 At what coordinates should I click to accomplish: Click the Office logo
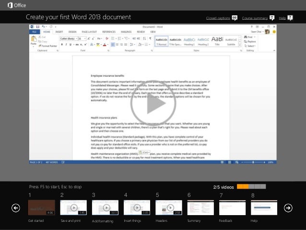[17, 5]
